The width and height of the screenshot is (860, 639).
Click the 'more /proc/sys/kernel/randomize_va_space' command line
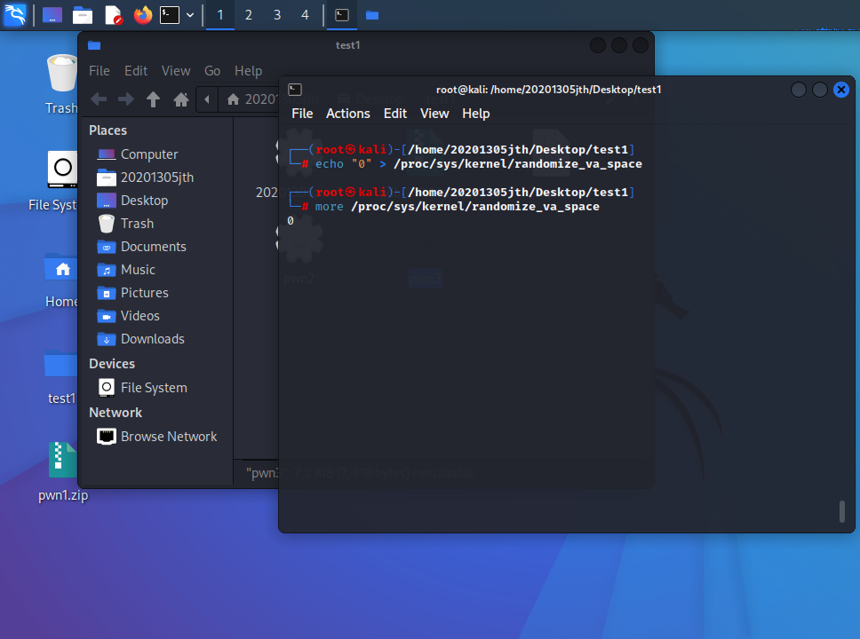click(457, 207)
